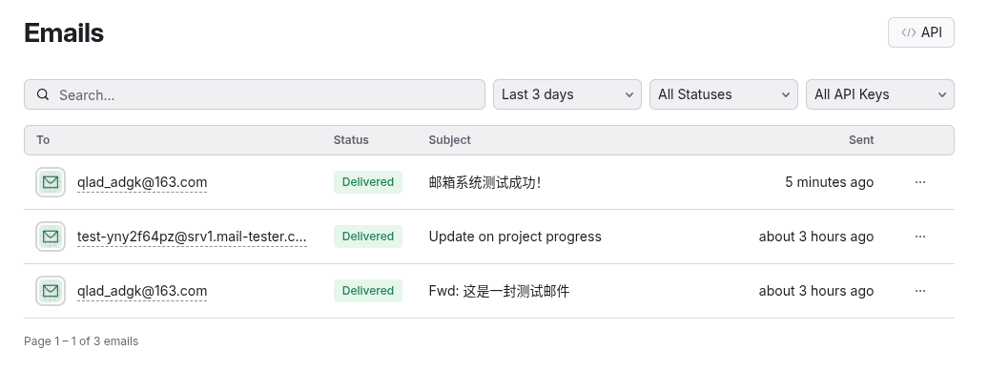Open more options for 5 minutes ago email

(920, 182)
